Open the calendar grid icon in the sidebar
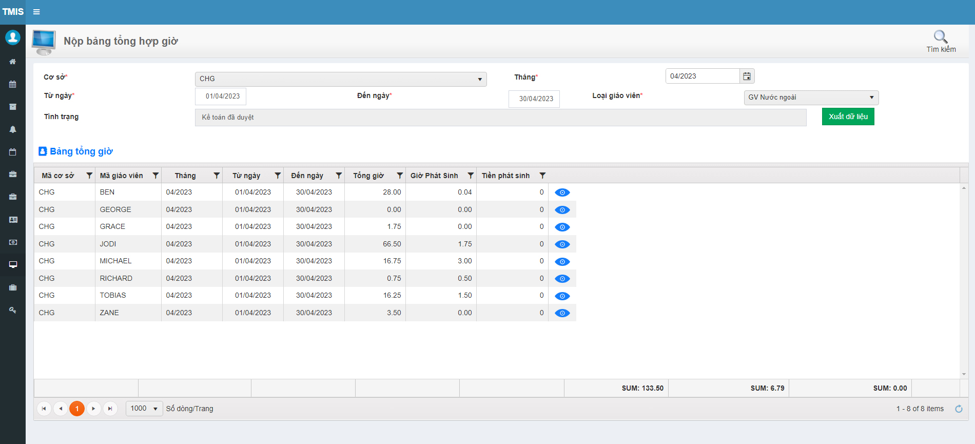The width and height of the screenshot is (975, 444). click(x=13, y=84)
